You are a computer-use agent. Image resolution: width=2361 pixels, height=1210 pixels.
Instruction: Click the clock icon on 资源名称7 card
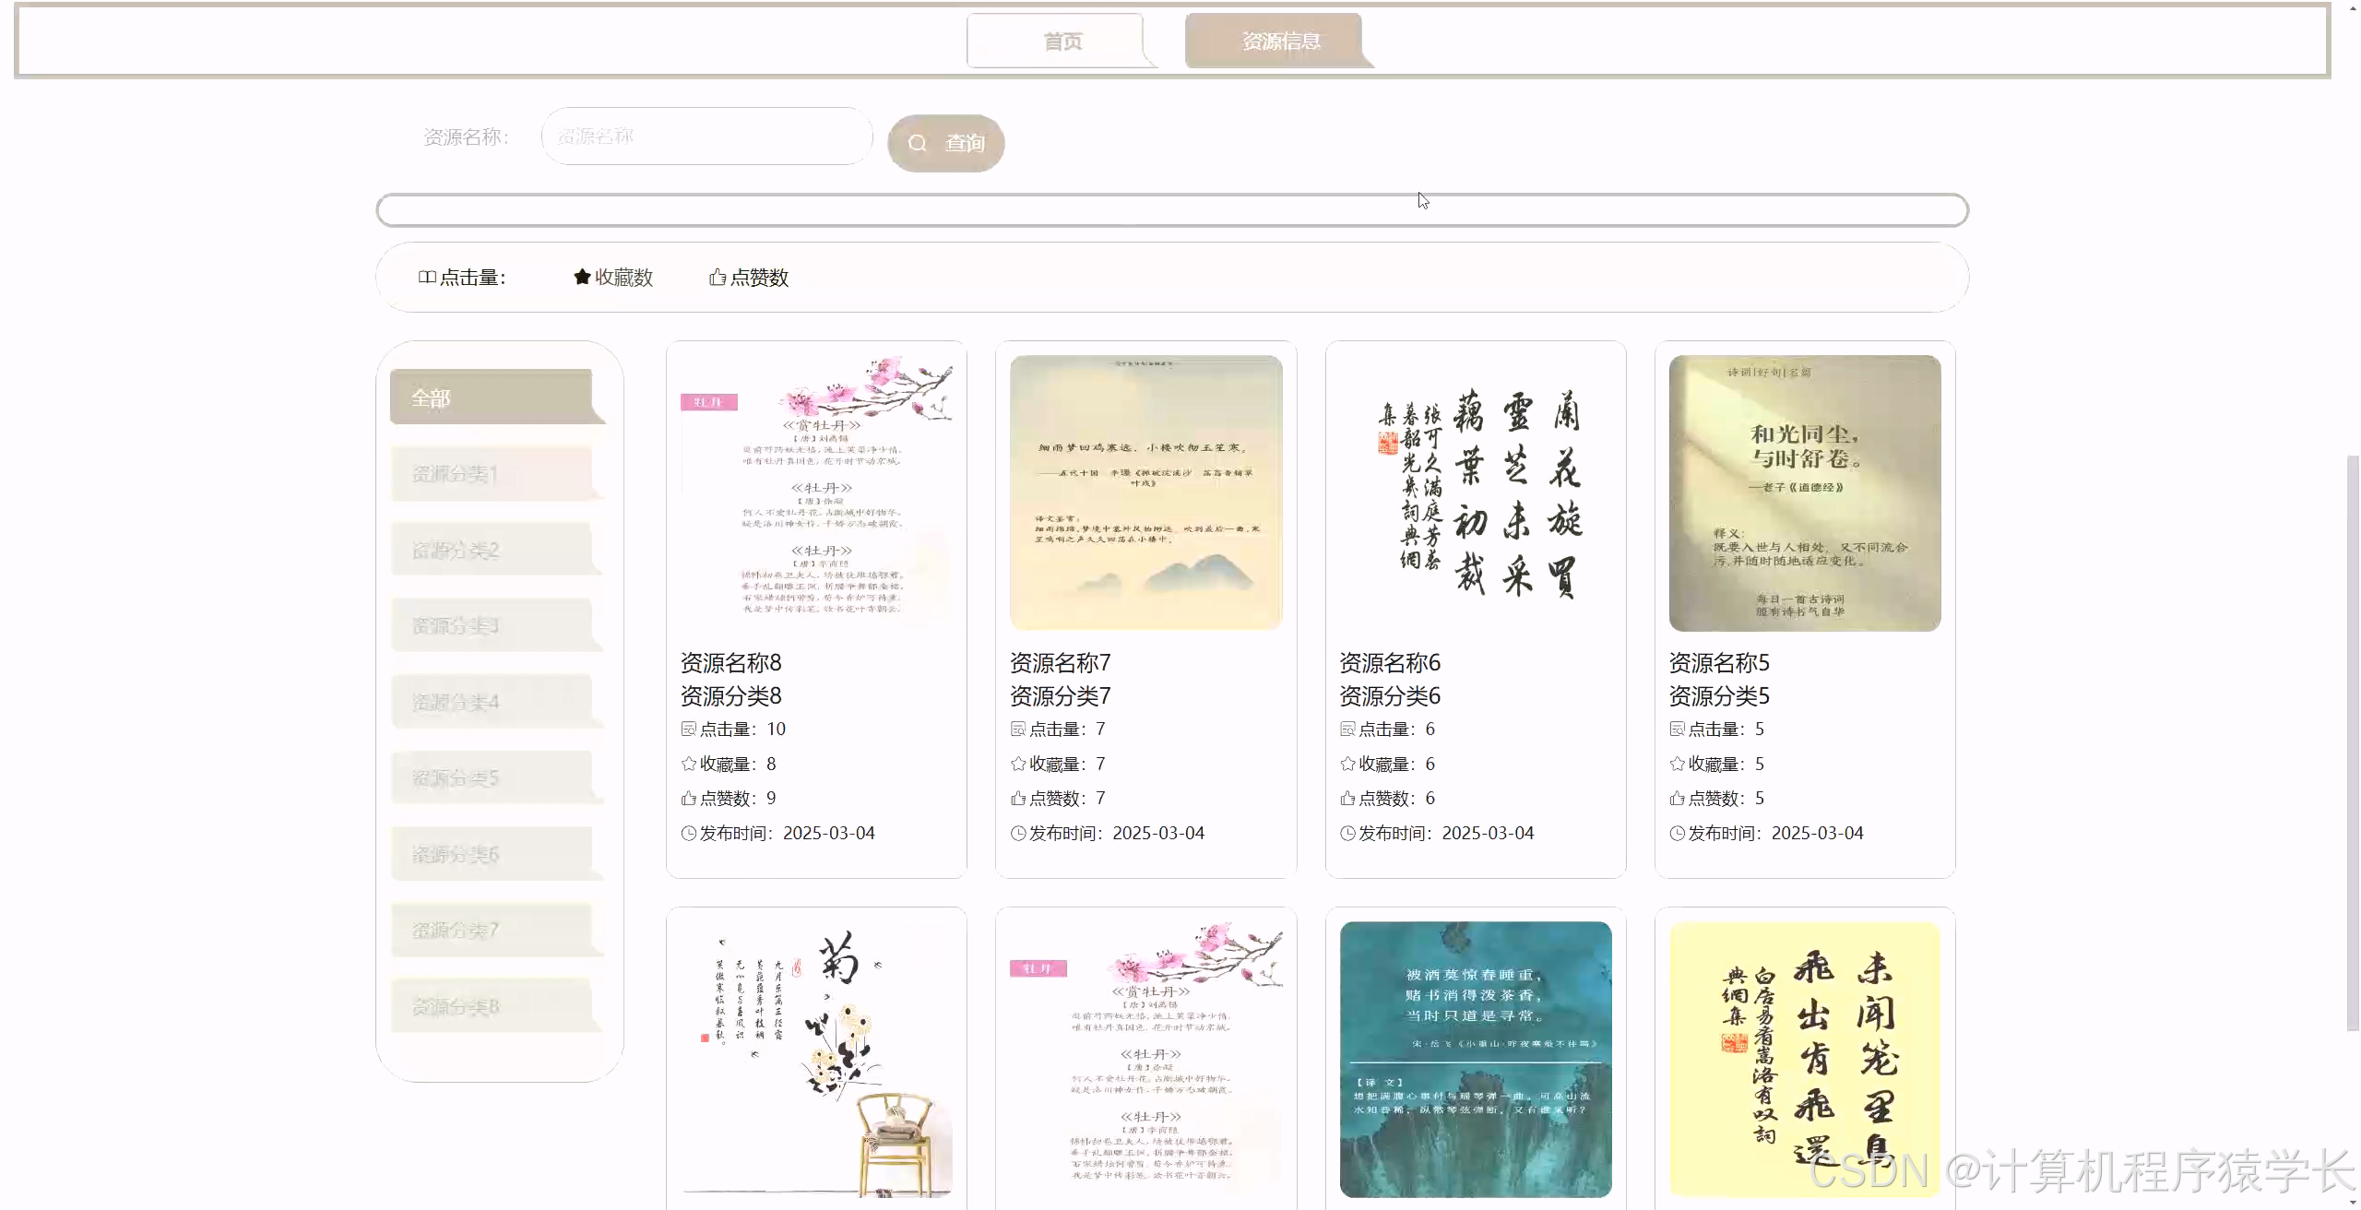pyautogui.click(x=1017, y=833)
